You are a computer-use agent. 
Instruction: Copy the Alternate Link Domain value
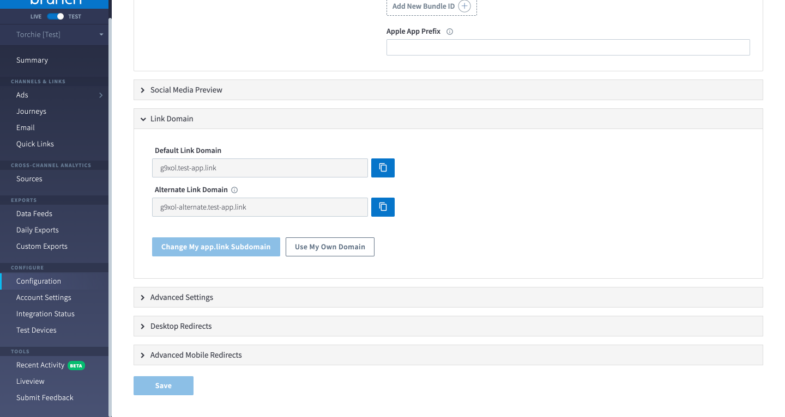pyautogui.click(x=383, y=207)
